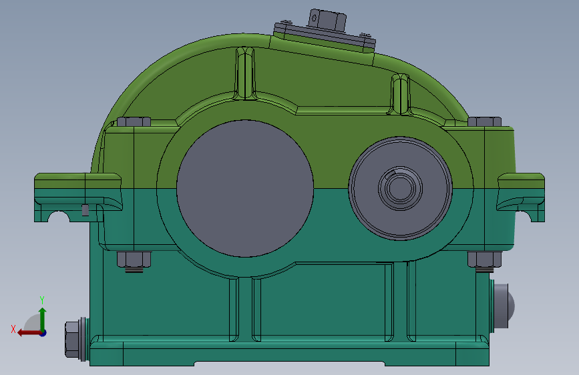Screen dimensions: 579x375
Task: Select the large gray output shaft end cover
Action: (245, 188)
